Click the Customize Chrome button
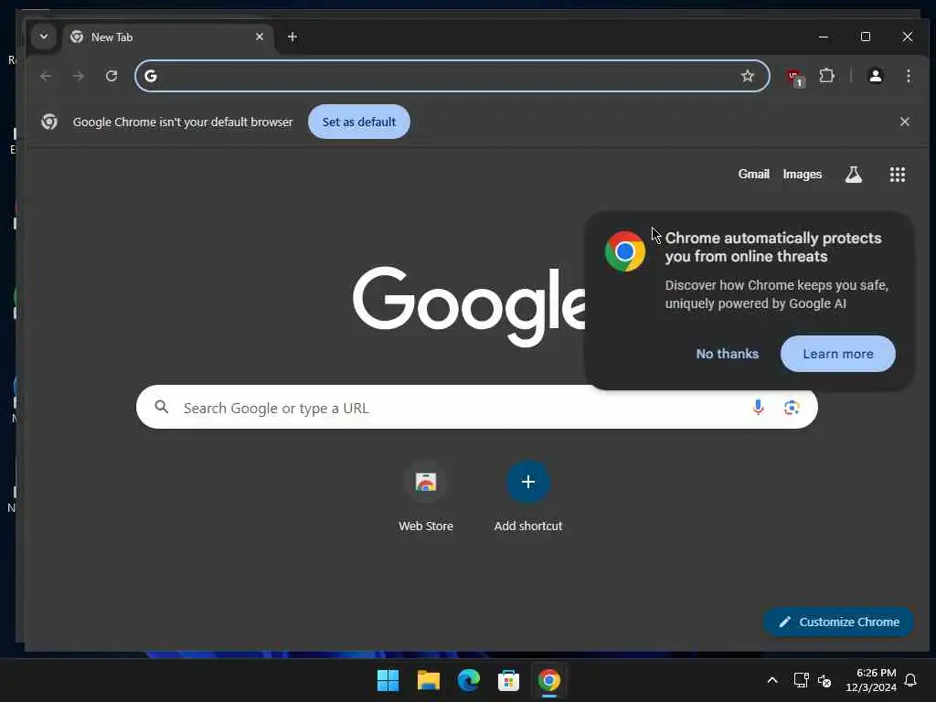This screenshot has height=702, width=936. (x=839, y=622)
